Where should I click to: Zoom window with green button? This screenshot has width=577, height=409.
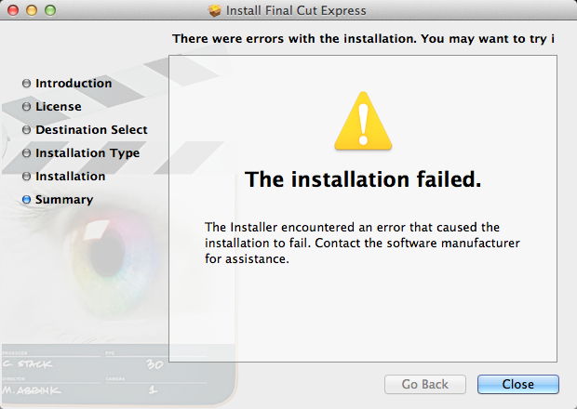pyautogui.click(x=50, y=10)
